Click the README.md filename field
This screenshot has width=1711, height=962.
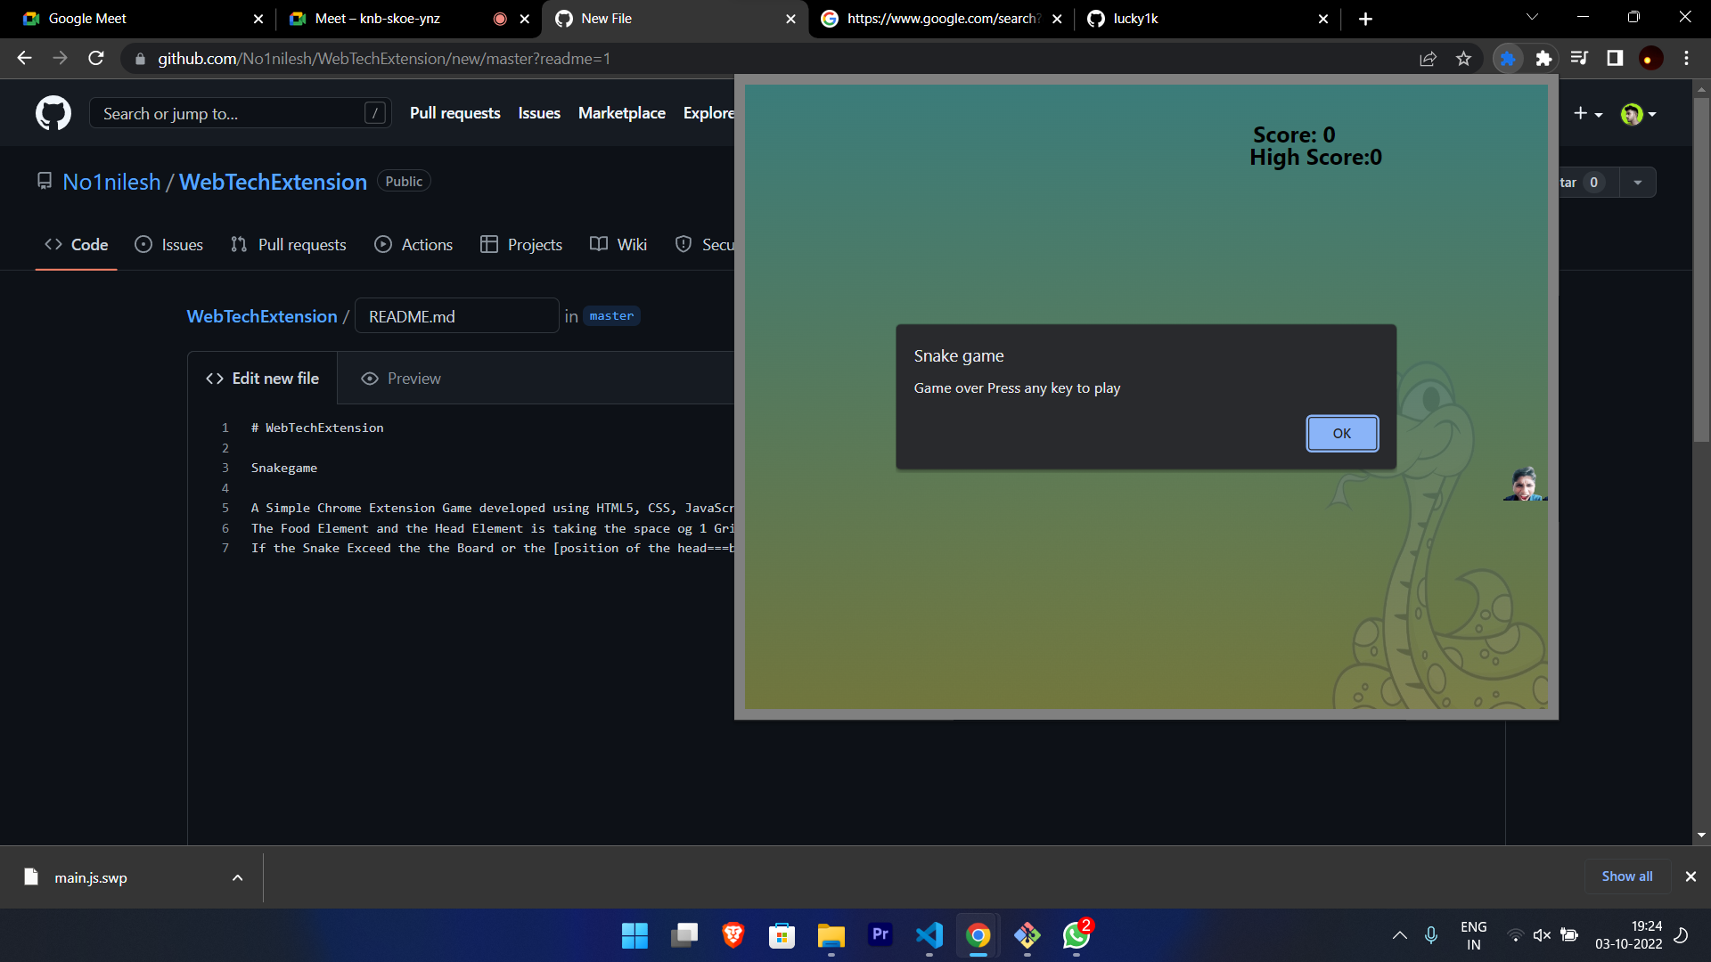456,315
